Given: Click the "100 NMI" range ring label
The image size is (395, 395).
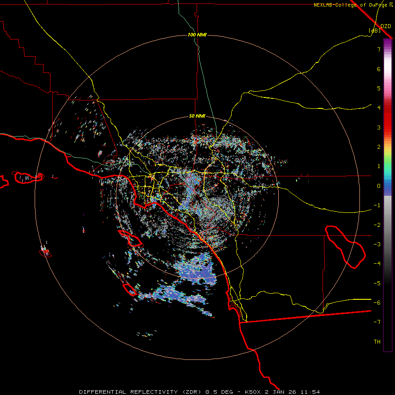Looking at the screenshot, I should click(197, 35).
